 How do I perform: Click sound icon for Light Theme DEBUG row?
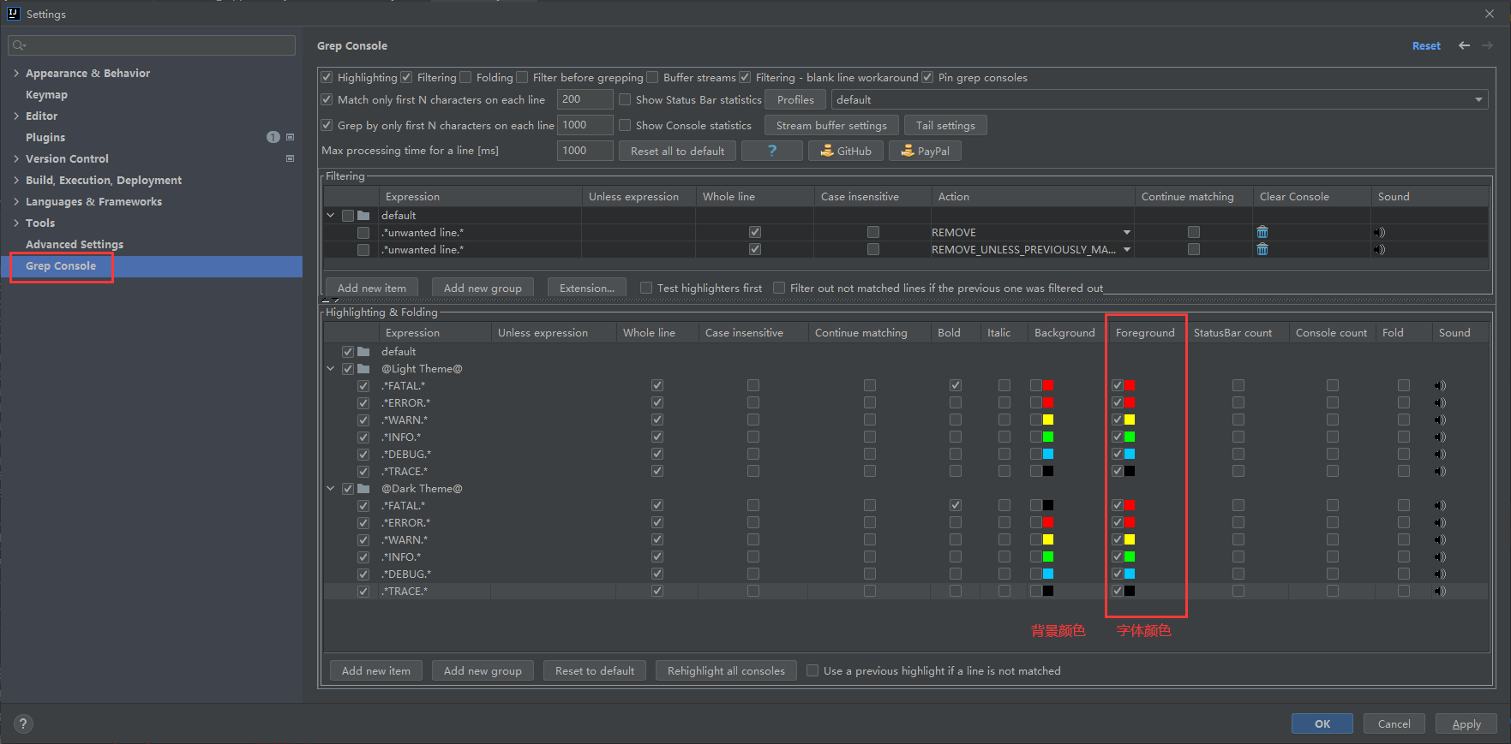click(1440, 455)
